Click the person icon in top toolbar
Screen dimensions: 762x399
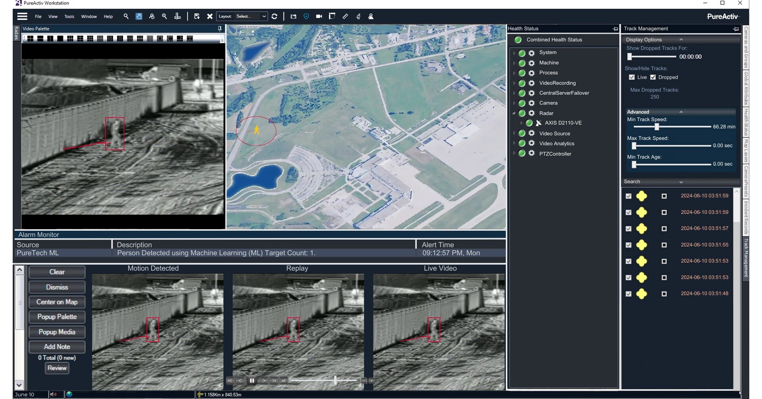pyautogui.click(x=371, y=16)
